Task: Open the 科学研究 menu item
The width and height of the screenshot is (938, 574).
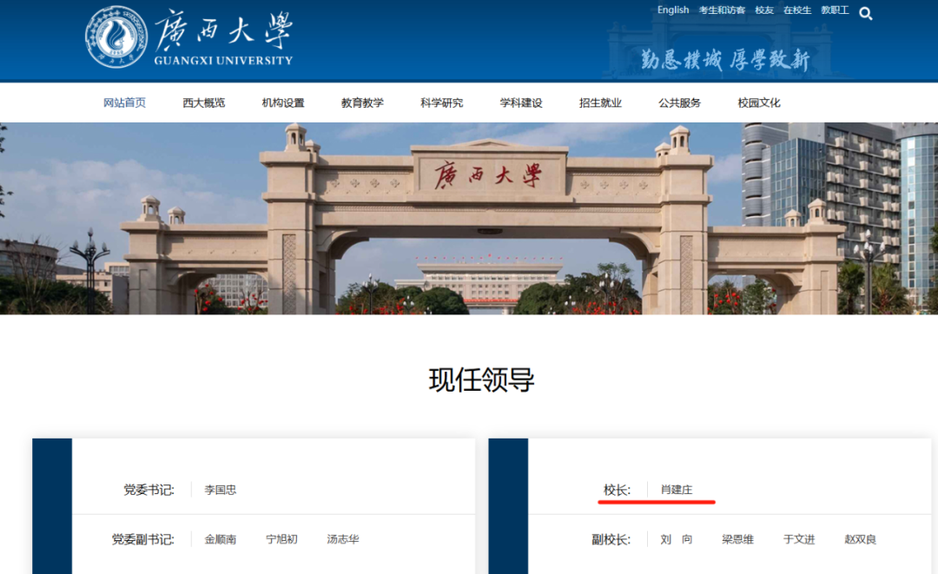Action: tap(442, 102)
